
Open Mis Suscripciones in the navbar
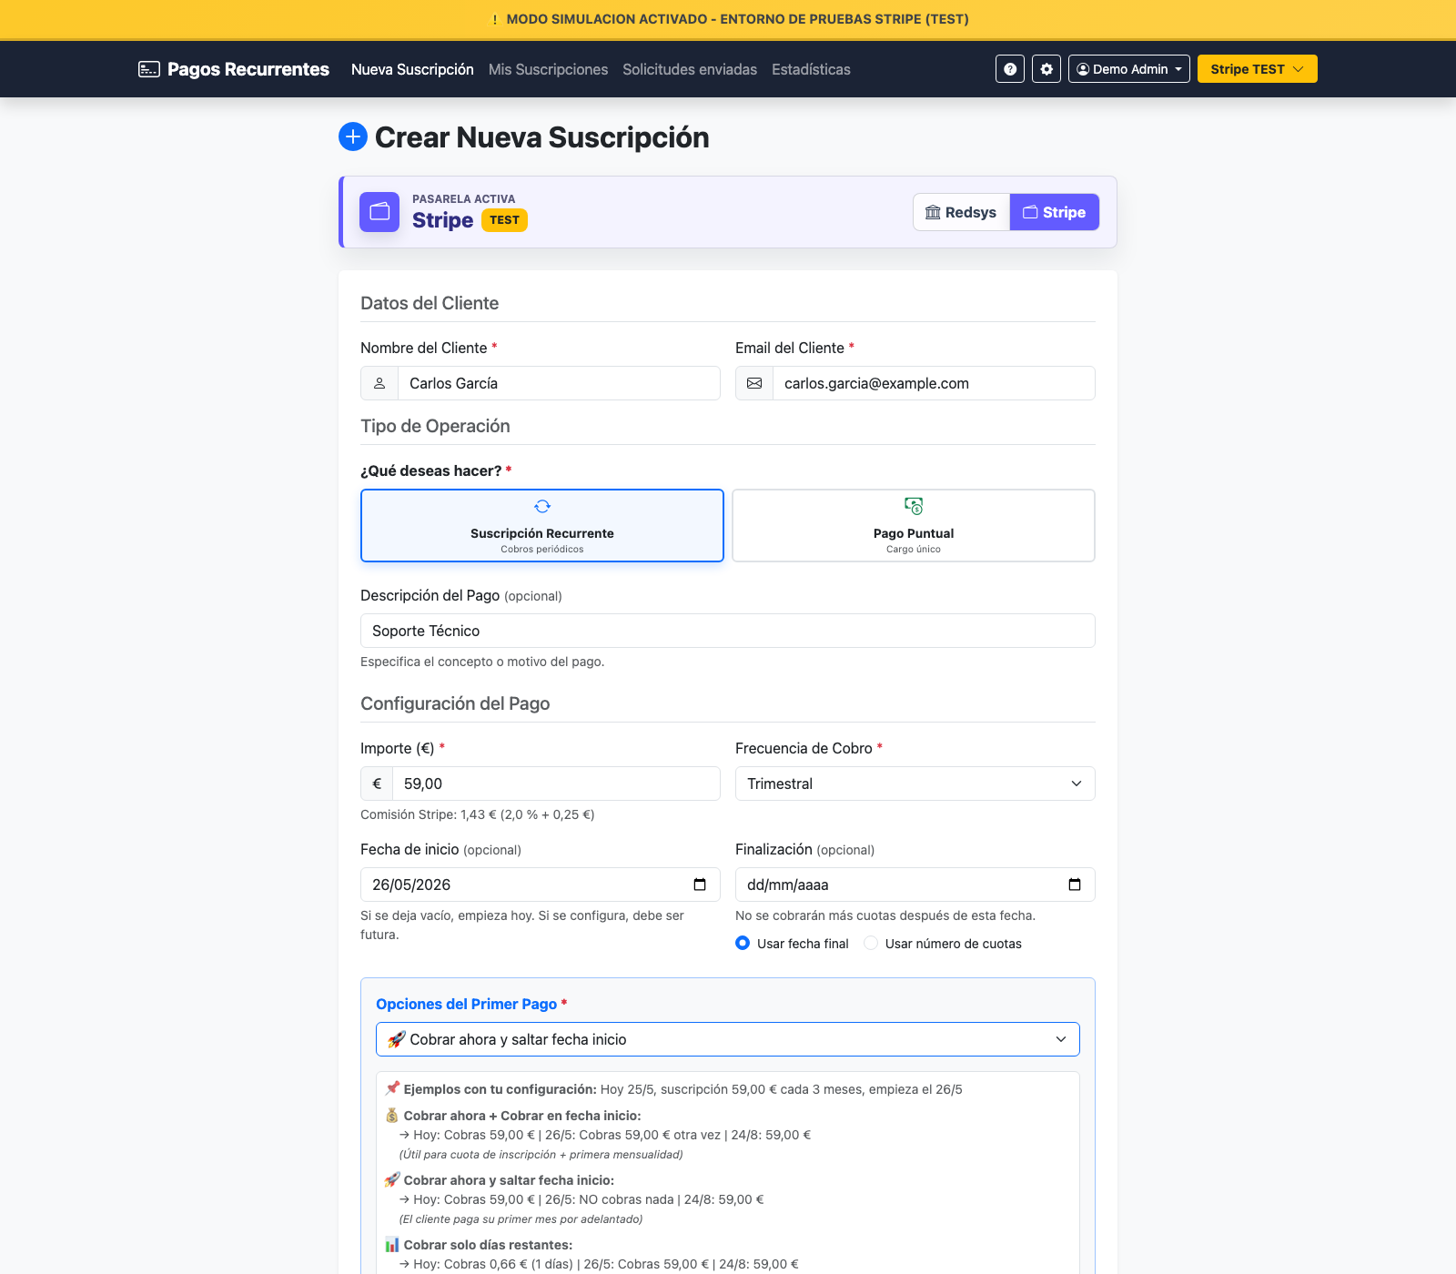[x=548, y=69]
